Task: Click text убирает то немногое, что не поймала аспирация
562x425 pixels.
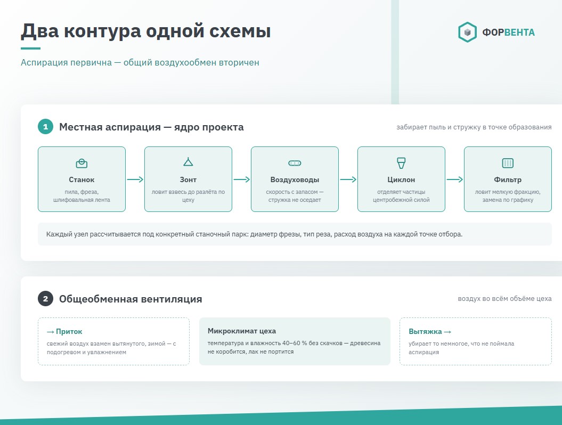Action: tap(461, 348)
